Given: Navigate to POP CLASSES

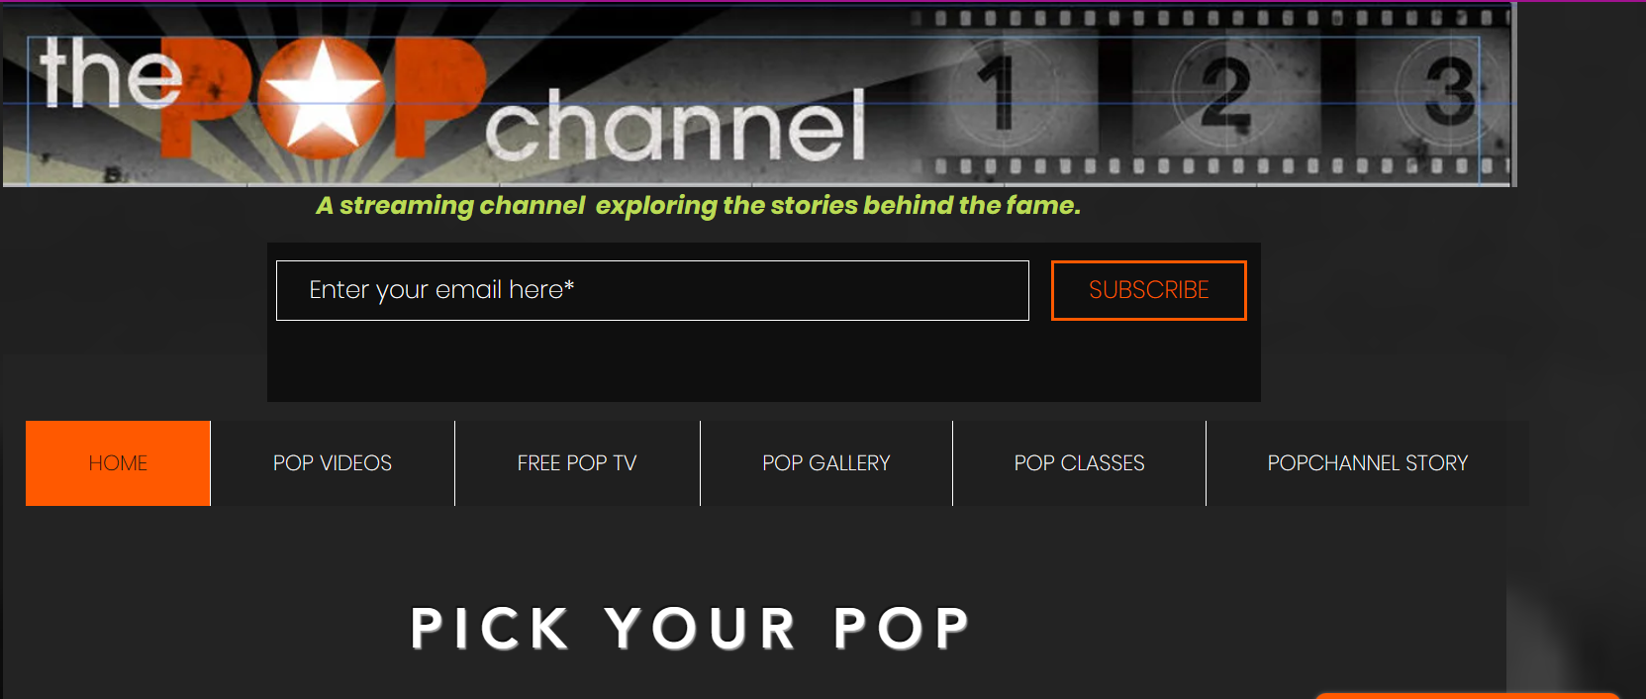Looking at the screenshot, I should tap(1079, 463).
